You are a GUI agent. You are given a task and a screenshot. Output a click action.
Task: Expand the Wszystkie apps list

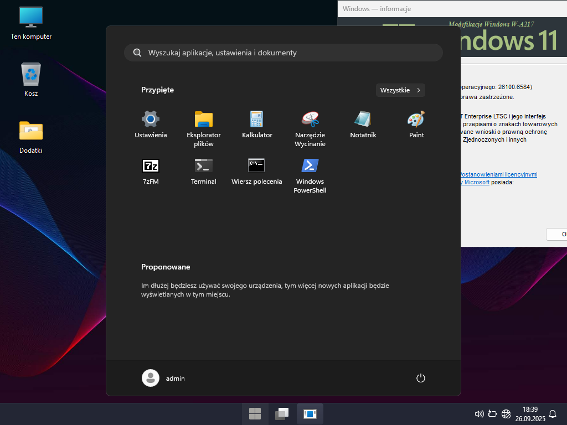[400, 90]
